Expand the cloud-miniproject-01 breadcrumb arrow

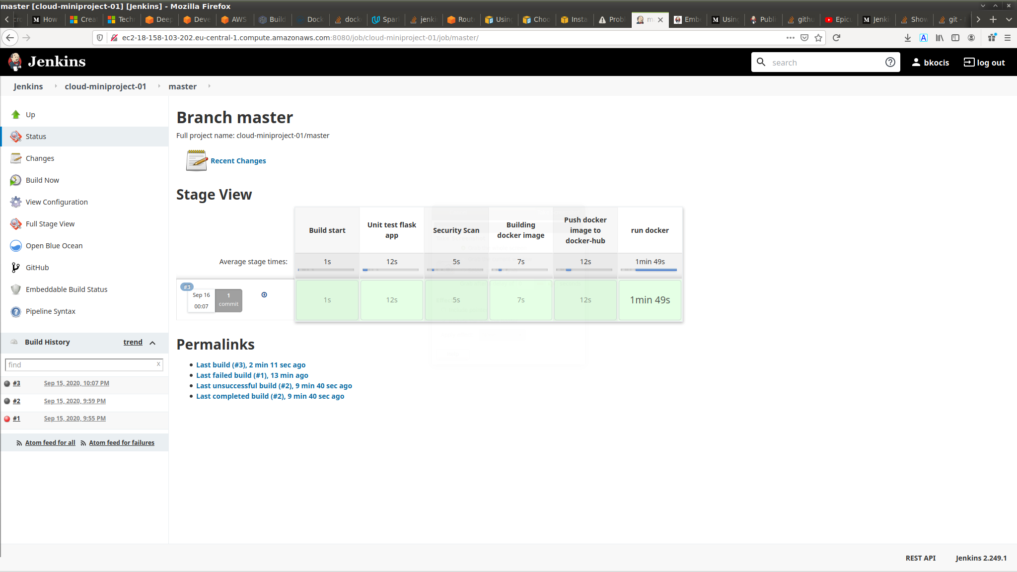159,86
